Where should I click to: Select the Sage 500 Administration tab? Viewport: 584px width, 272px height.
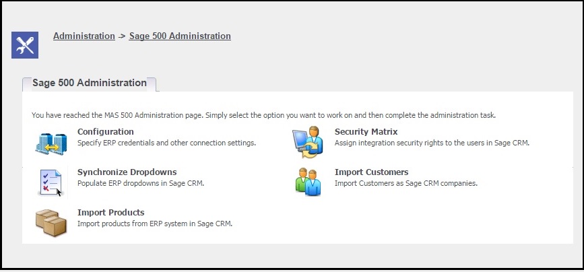[x=90, y=83]
